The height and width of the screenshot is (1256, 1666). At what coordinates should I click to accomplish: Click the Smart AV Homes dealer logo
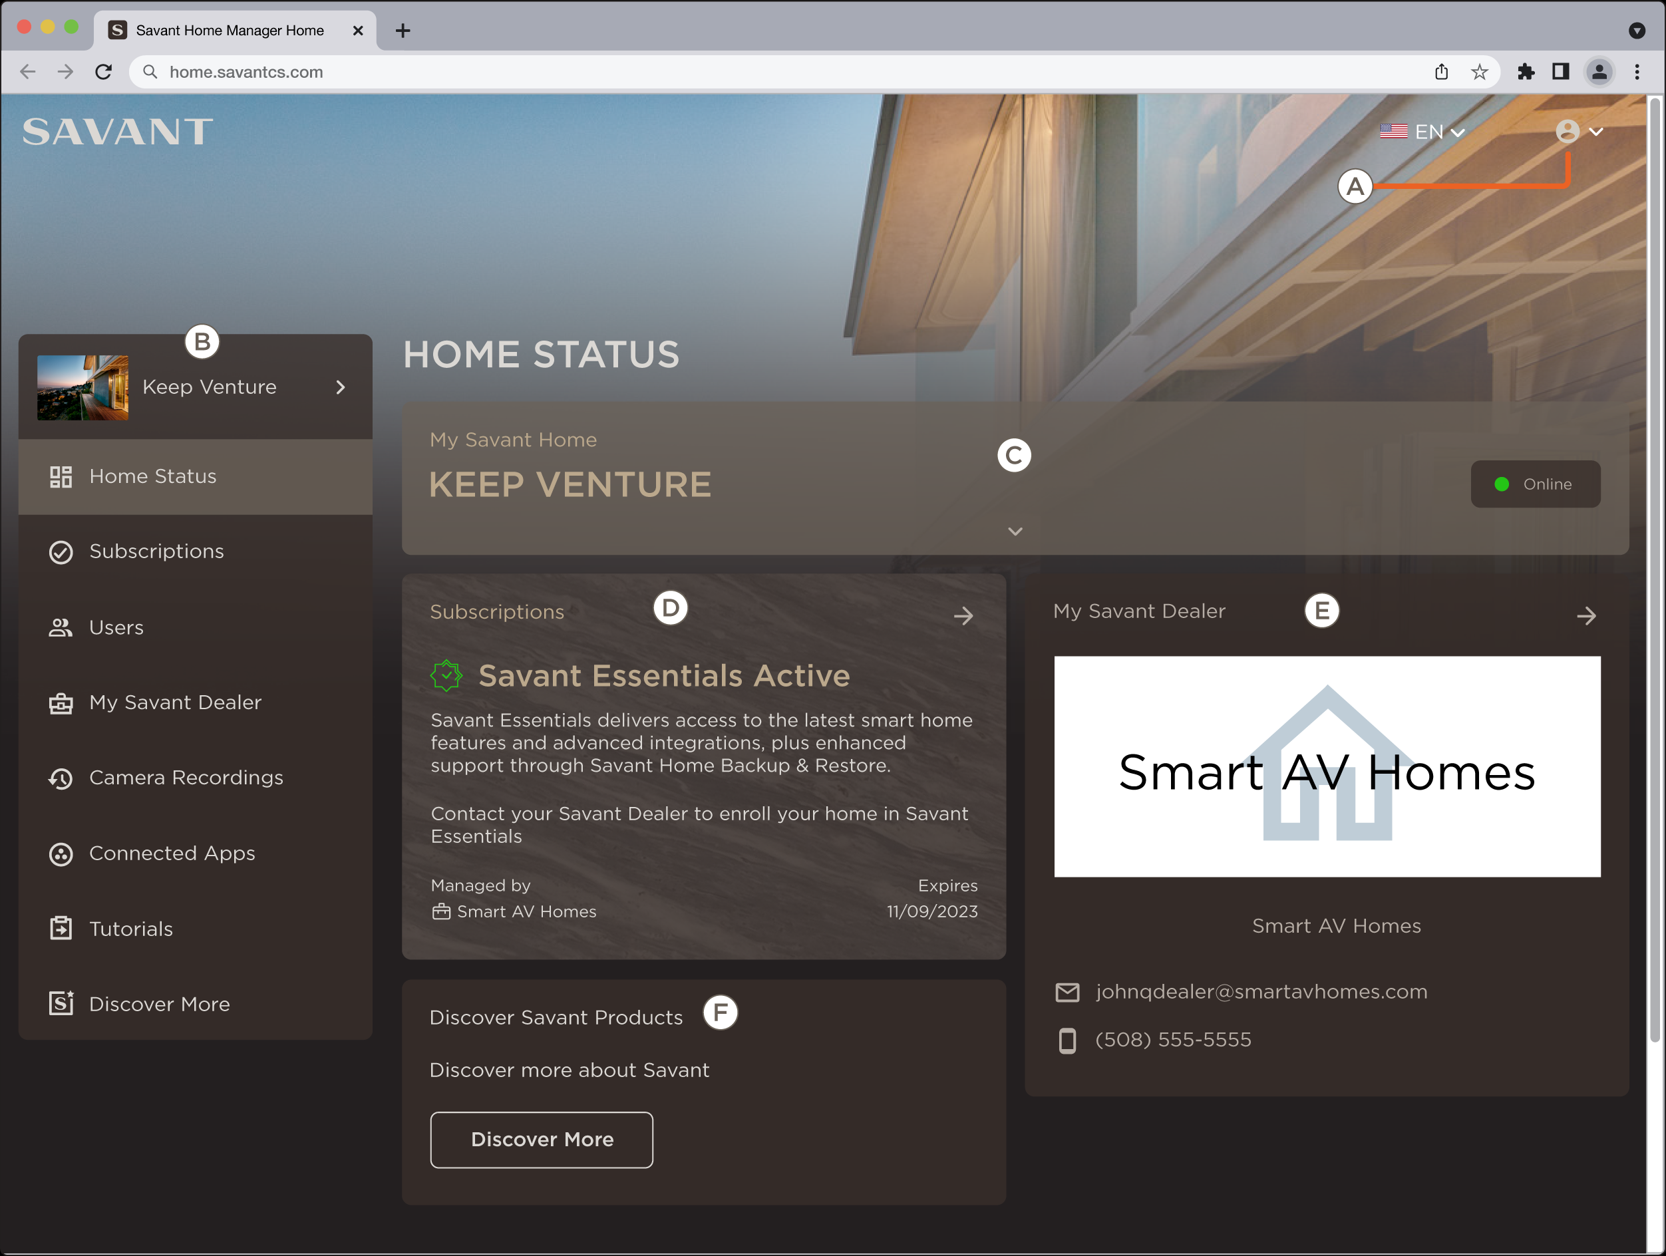click(x=1327, y=766)
